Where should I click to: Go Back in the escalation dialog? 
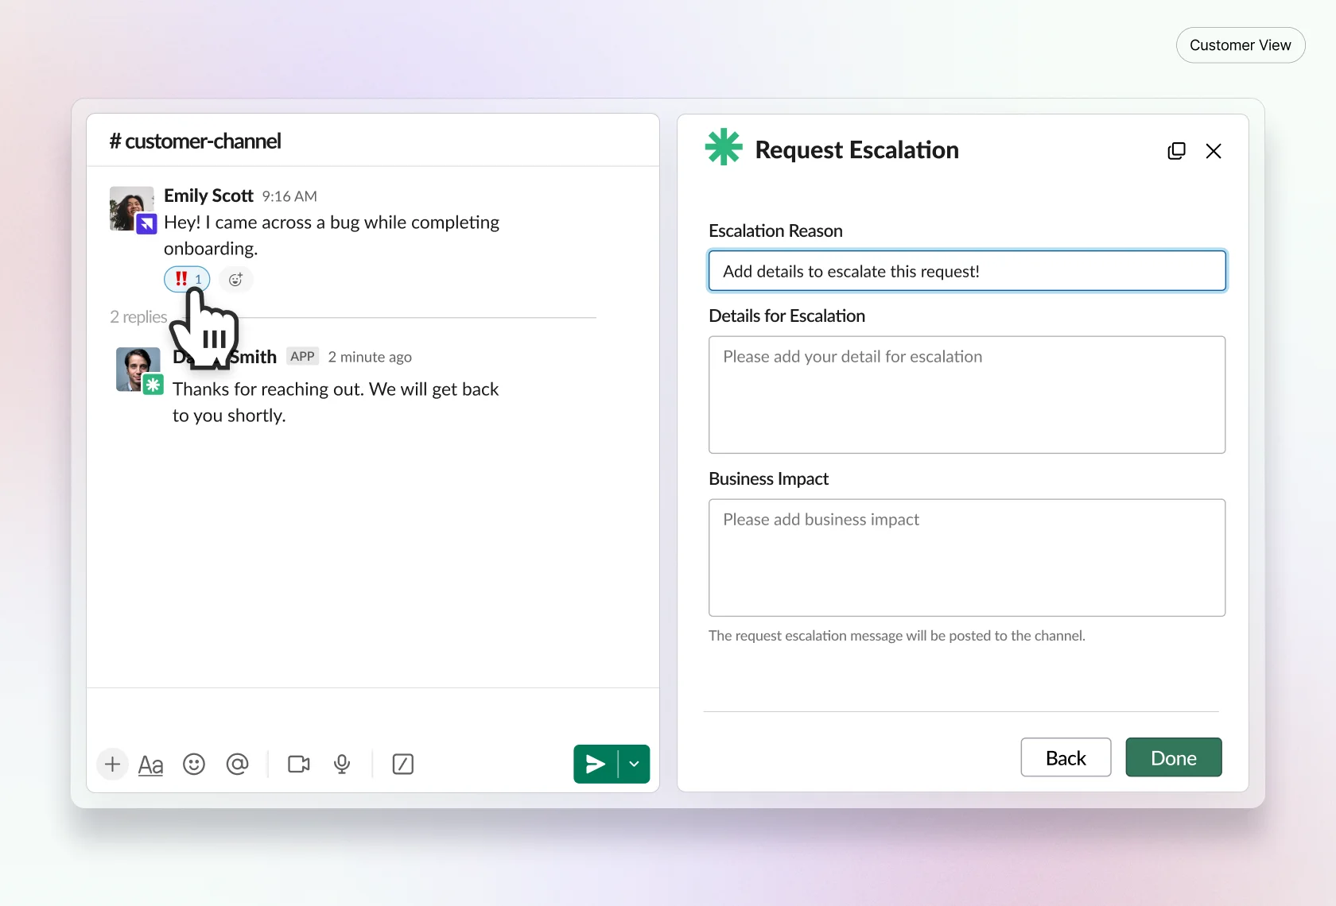tap(1065, 757)
